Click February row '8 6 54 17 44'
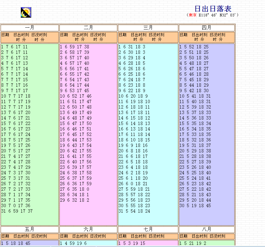Screen dimensions: 265x247 click(75, 85)
